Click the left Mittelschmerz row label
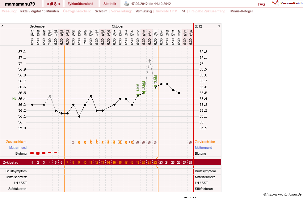 tap(17, 177)
